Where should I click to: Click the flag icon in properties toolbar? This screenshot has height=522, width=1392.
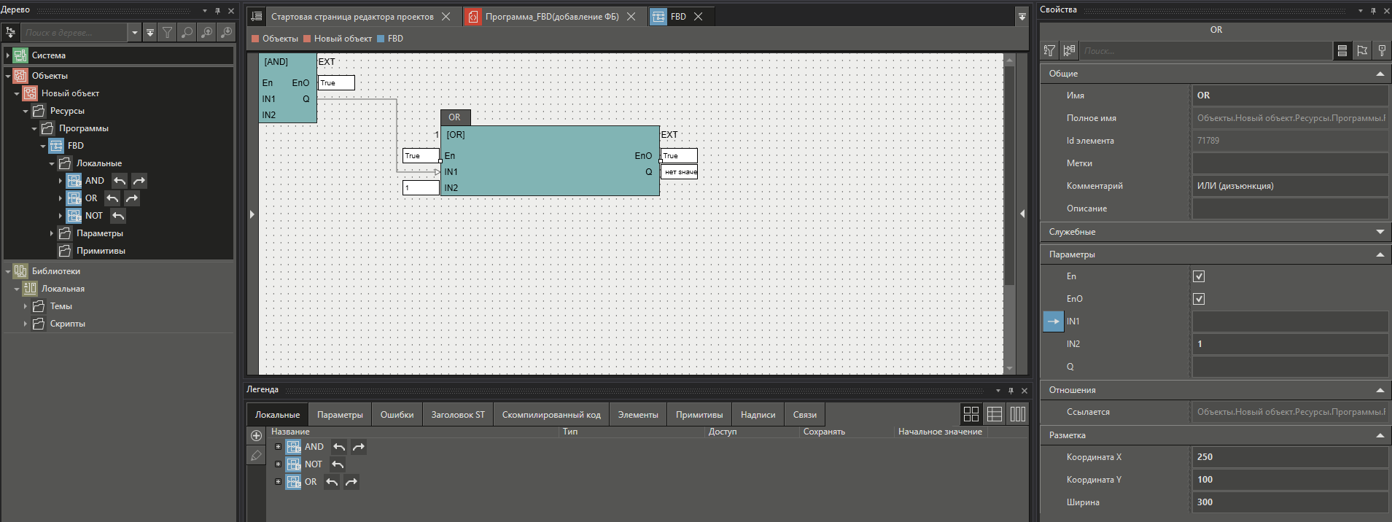[x=1362, y=50]
